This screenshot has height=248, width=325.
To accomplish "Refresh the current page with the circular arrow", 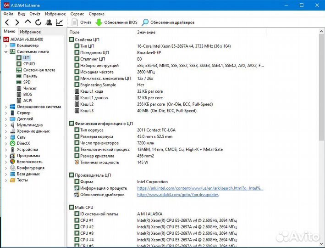I will click(38, 22).
